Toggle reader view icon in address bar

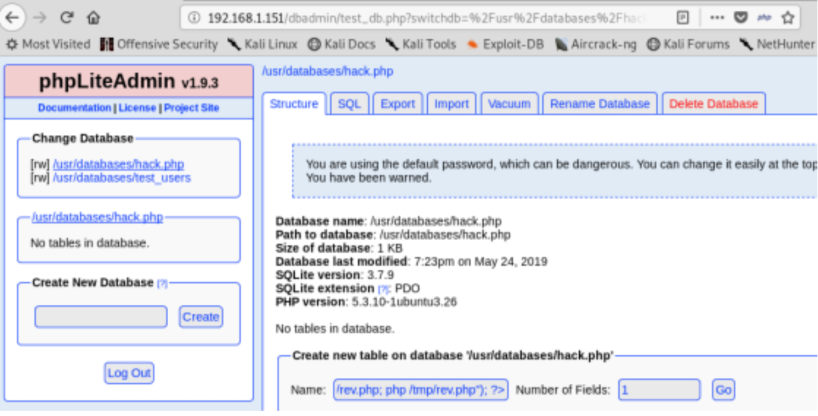[683, 18]
